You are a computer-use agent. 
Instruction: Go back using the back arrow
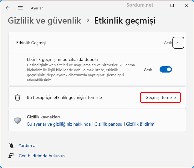8,8
